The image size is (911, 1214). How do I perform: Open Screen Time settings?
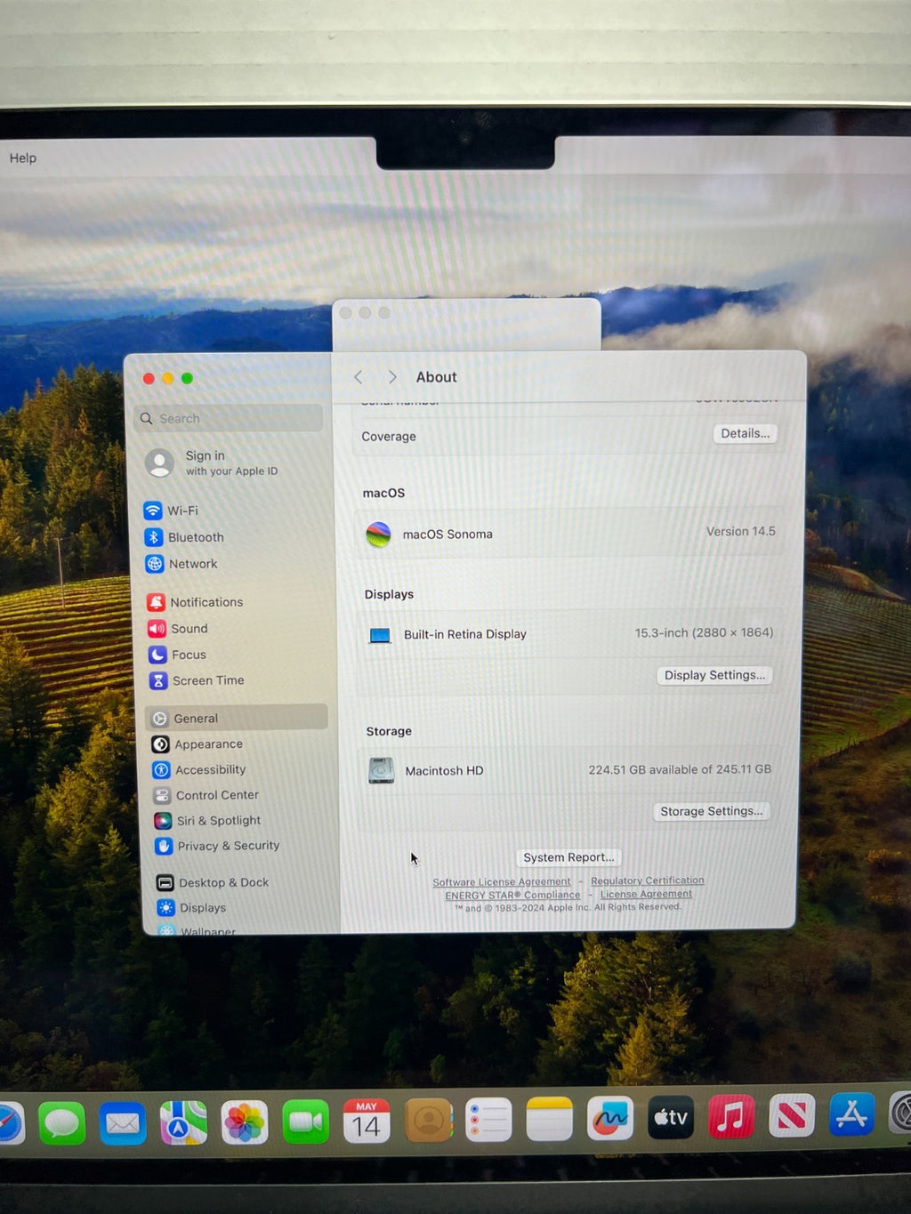[x=197, y=680]
